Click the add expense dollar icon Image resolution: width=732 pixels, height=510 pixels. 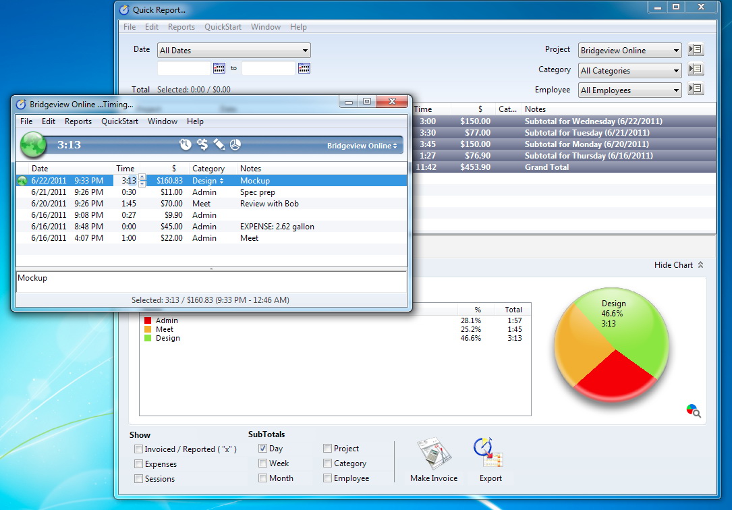202,145
